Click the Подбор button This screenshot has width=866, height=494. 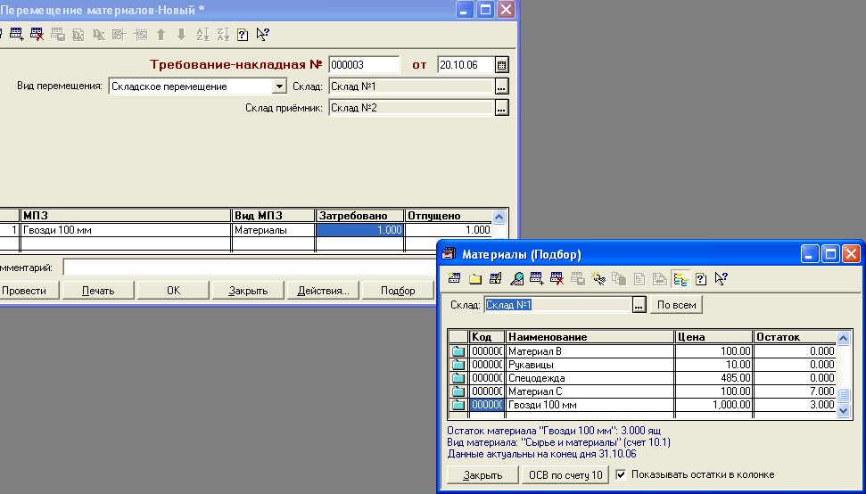coord(398,291)
